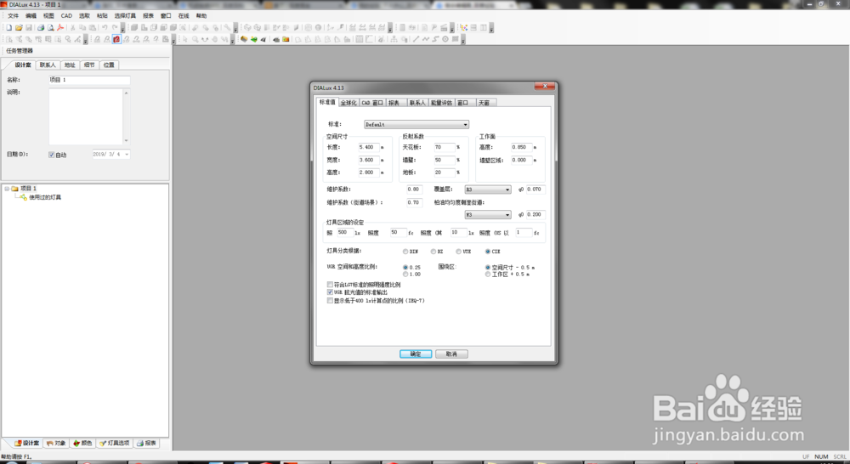Click the red PDF export icon
This screenshot has width=850, height=464.
click(60, 28)
